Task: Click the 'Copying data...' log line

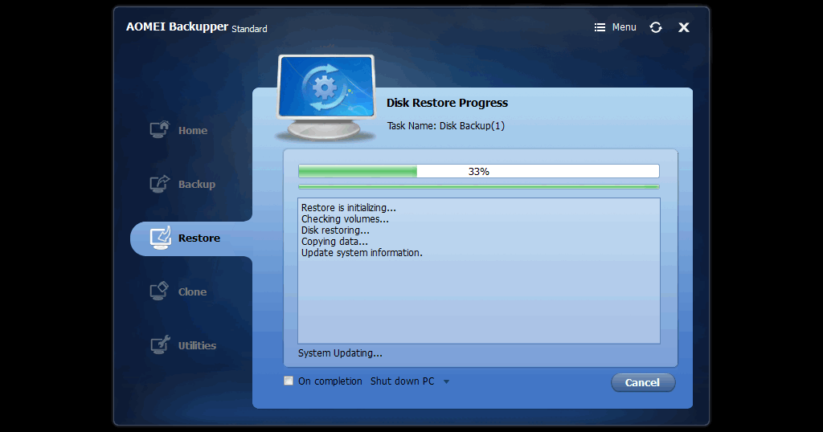Action: [334, 242]
